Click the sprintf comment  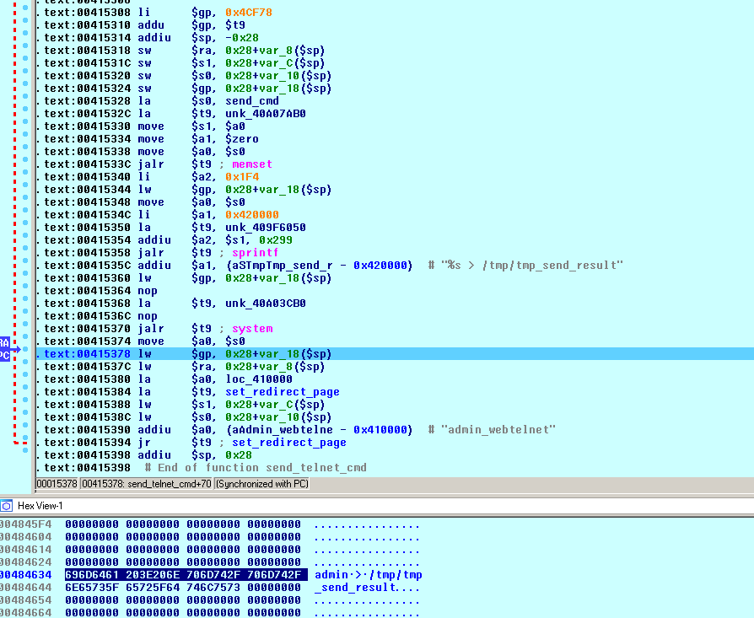pyautogui.click(x=256, y=253)
